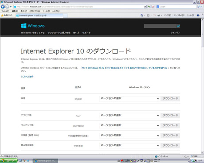Click the browser Forward arrow button
This screenshot has height=163, width=204.
(7, 7)
